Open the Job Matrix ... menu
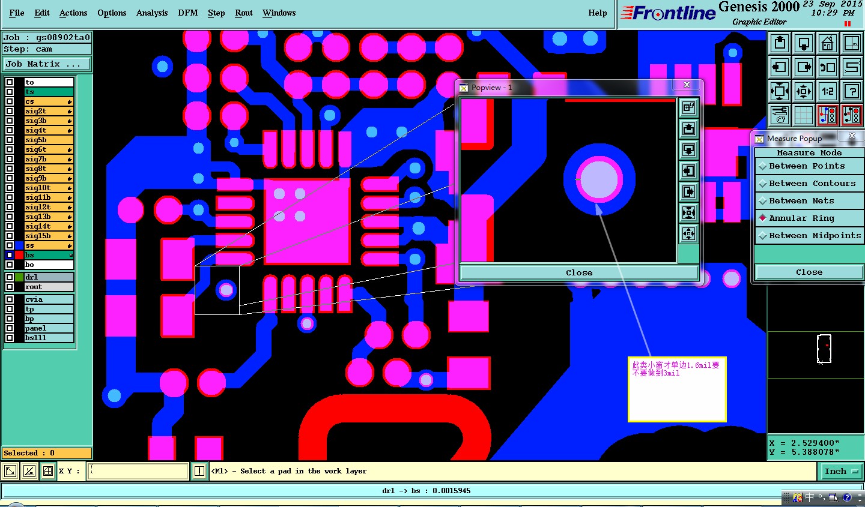865x507 pixels. (47, 64)
